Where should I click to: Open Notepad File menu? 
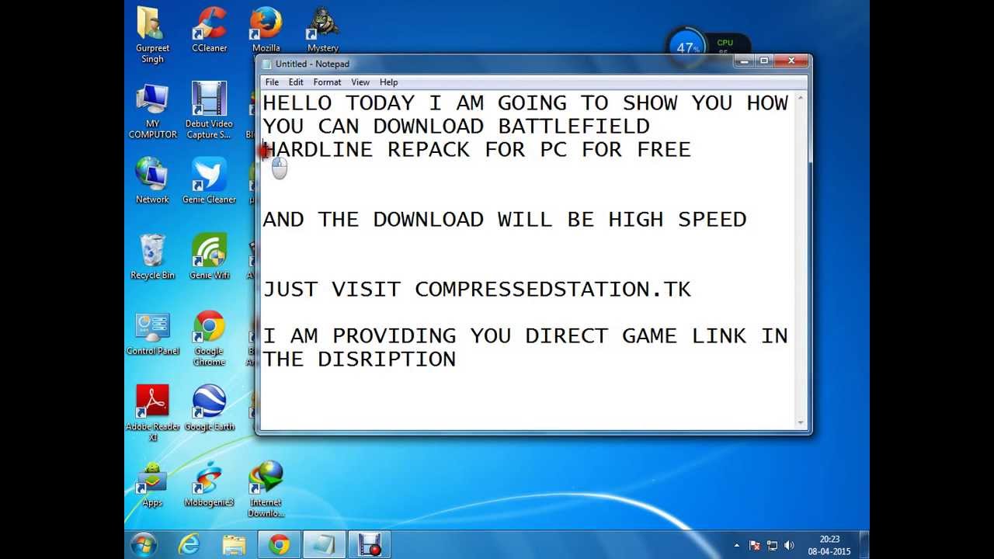(272, 82)
